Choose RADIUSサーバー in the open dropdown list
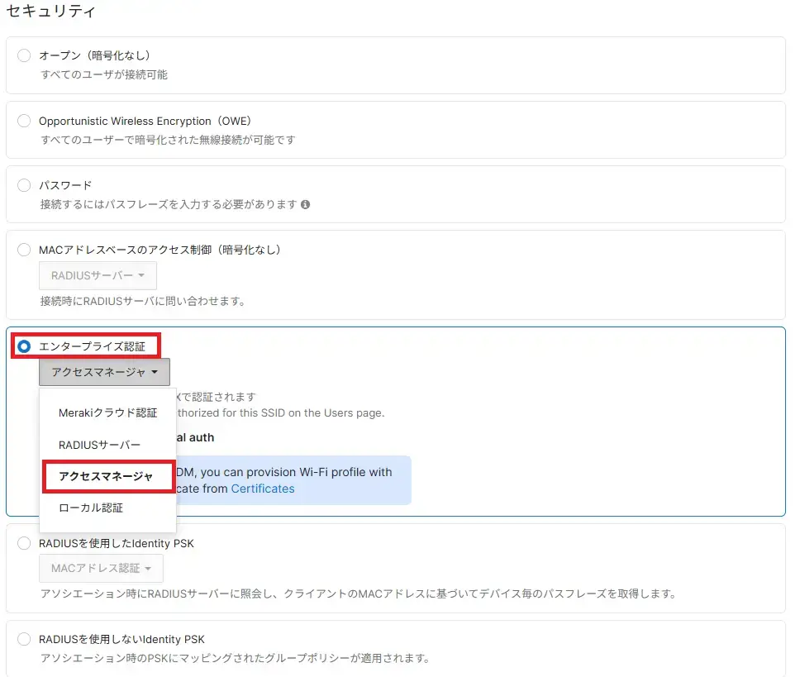The height and width of the screenshot is (677, 795). [x=99, y=445]
